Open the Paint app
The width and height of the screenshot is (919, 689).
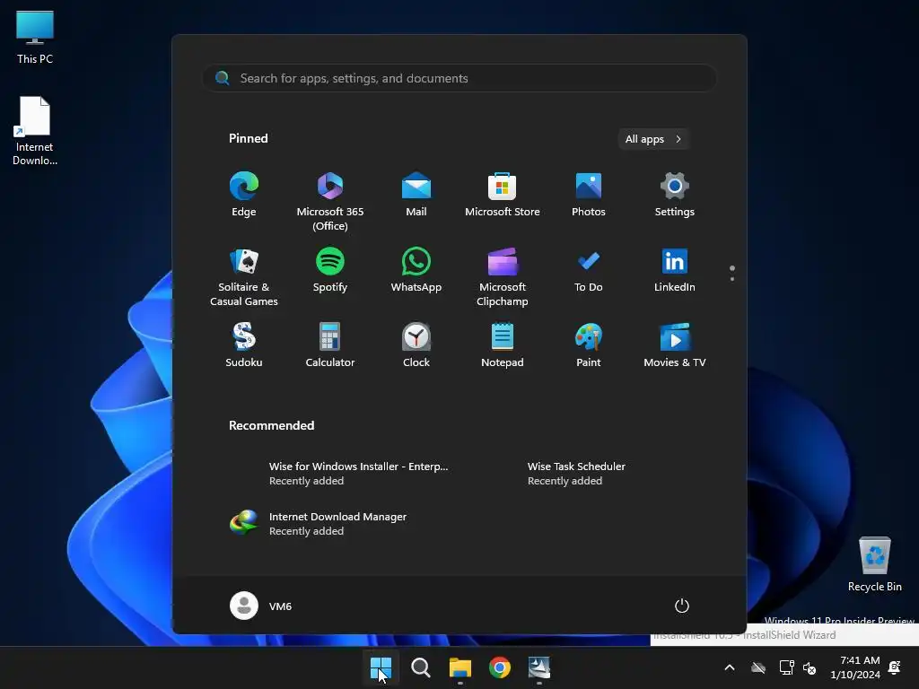click(589, 345)
